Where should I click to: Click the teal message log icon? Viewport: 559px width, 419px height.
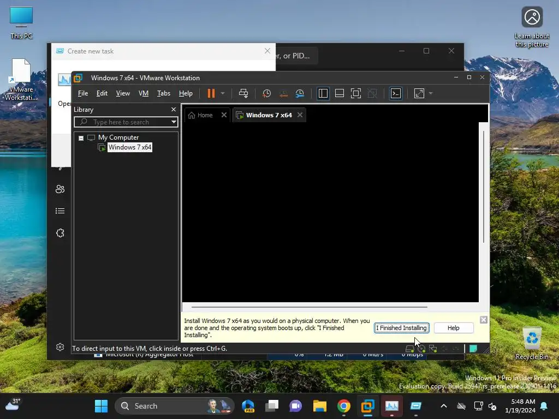pyautogui.click(x=473, y=349)
